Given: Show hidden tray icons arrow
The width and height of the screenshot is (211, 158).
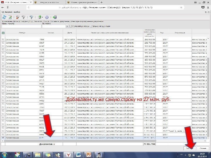Looking at the screenshot, I should 186,155.
